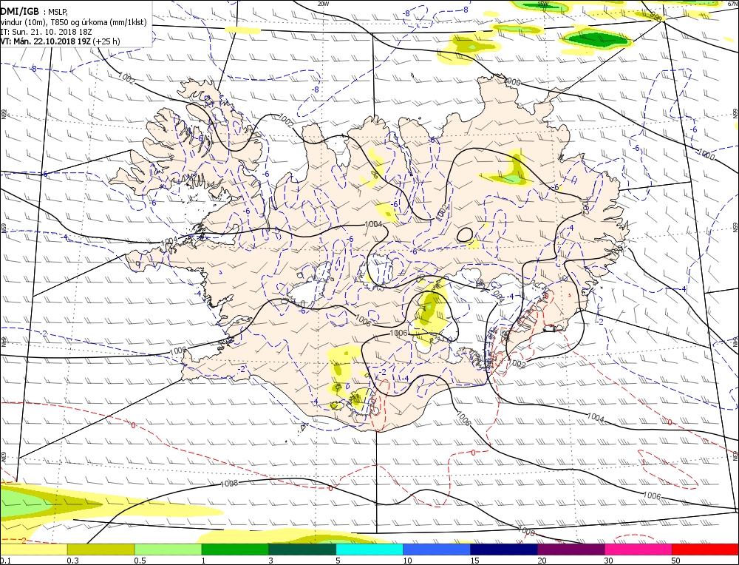The height and width of the screenshot is (565, 739).
Task: Choose the purple 20–30 mm legend swatch
Action: point(571,549)
